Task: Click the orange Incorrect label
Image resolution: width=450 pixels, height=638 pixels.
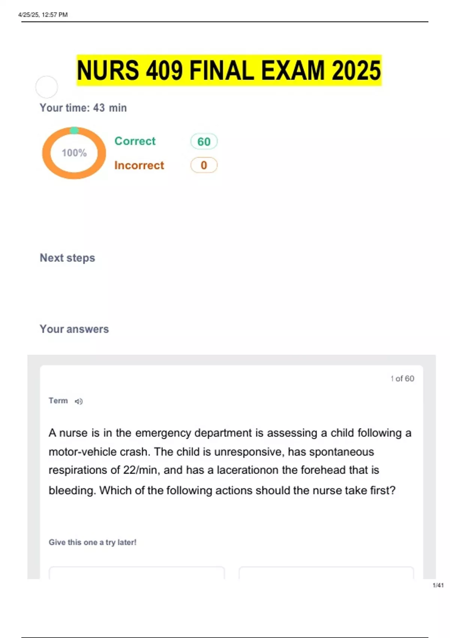Action: click(139, 165)
